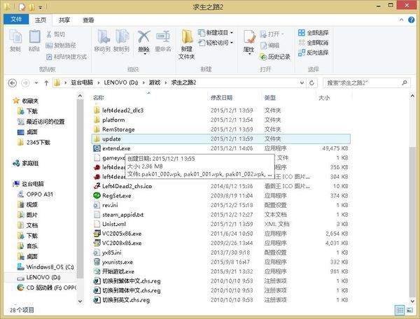This screenshot has height=319, width=420.
Task: Open 最近访问的位置 in navigation pane
Action: (x=45, y=122)
